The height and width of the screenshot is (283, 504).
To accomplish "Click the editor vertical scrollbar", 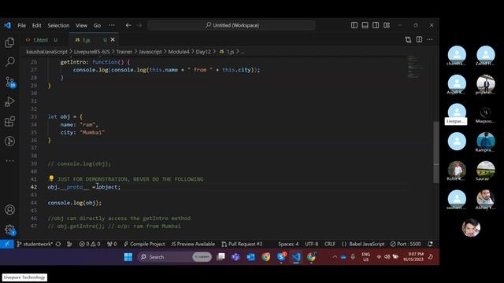I will (435, 152).
